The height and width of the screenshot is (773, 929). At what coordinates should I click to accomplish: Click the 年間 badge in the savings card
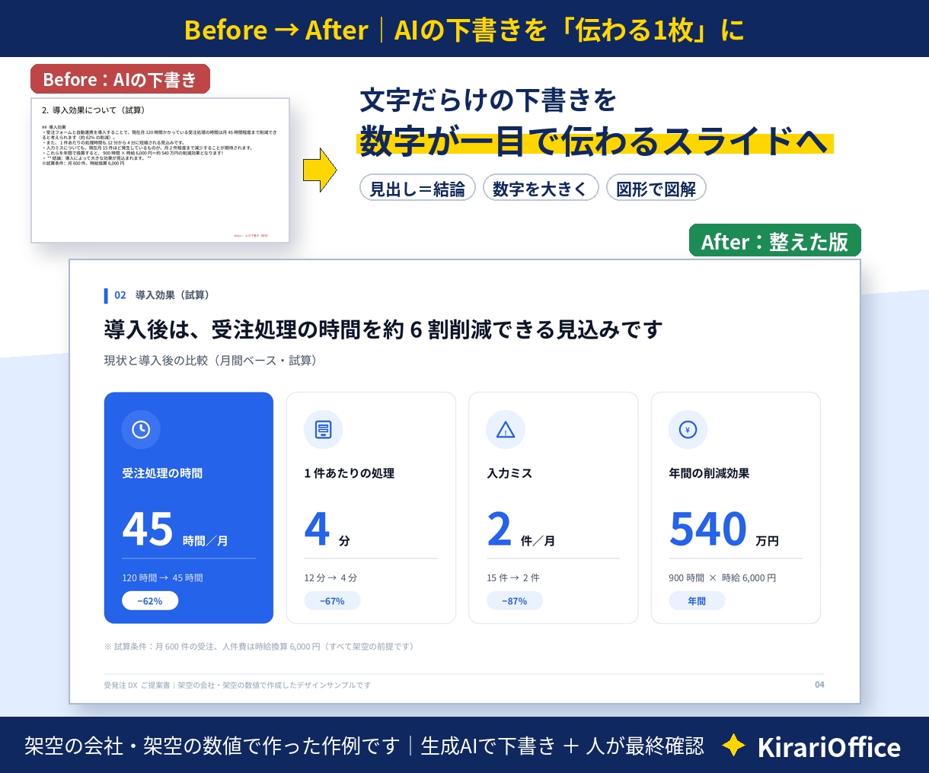(697, 601)
